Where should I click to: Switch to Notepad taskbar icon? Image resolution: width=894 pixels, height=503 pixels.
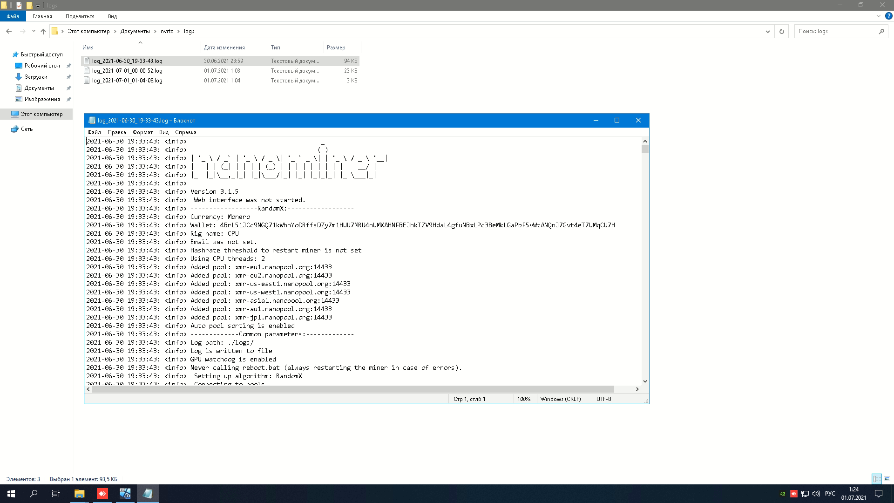tap(148, 494)
